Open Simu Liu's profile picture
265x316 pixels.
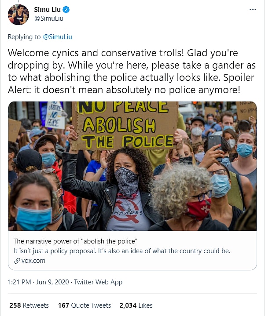pyautogui.click(x=18, y=15)
